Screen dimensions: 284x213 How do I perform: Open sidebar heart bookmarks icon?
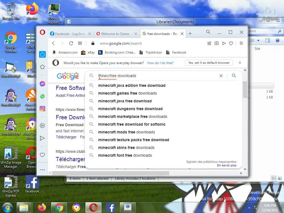coord(42,155)
